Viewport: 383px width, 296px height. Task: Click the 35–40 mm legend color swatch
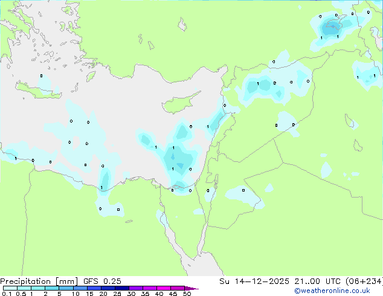pos(149,288)
